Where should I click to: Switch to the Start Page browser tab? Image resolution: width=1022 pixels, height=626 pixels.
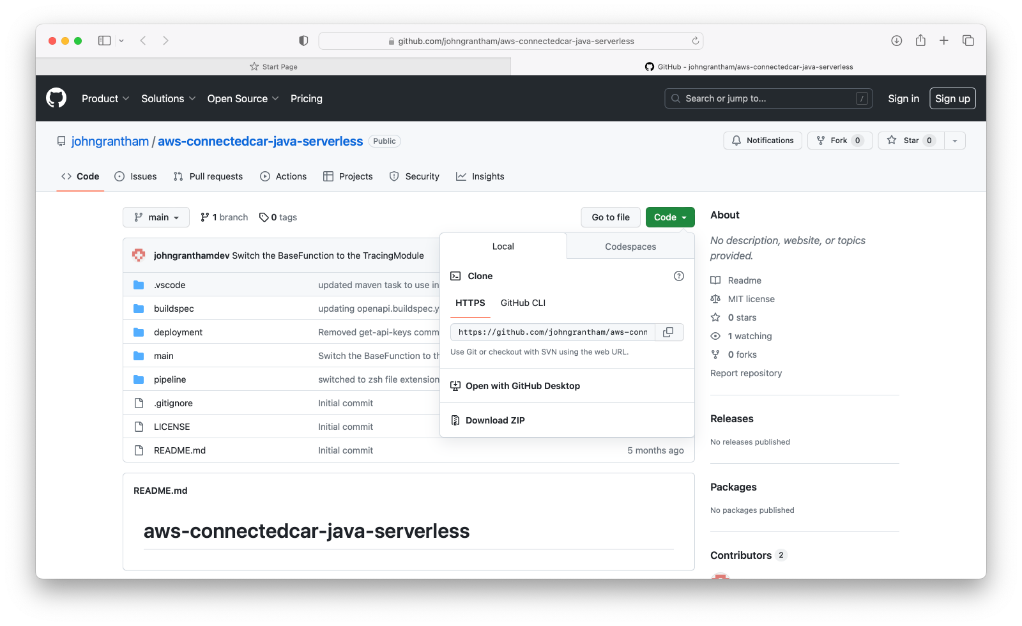(x=273, y=66)
